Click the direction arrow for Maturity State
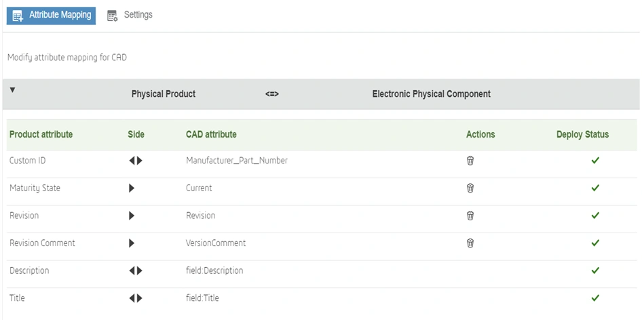The height and width of the screenshot is (320, 642). 132,188
